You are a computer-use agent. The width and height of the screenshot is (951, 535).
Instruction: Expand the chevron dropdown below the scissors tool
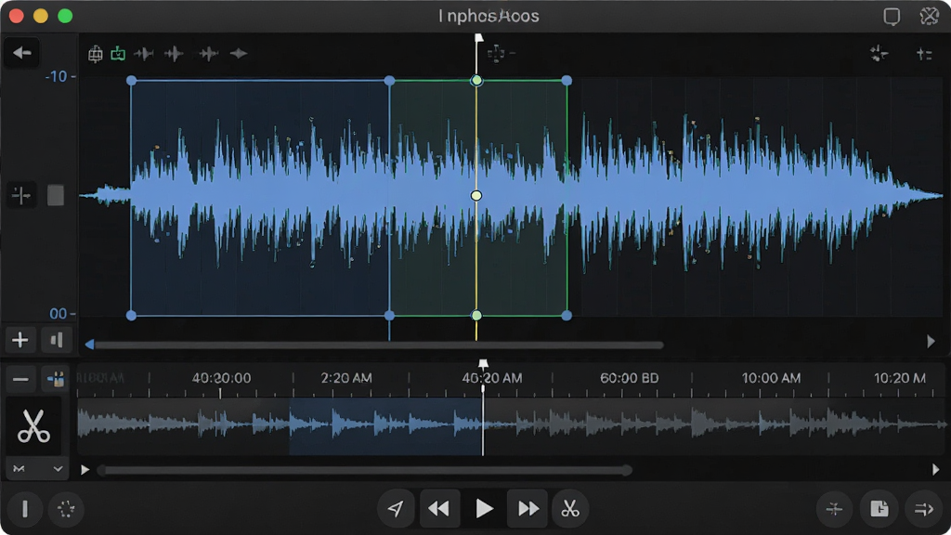(58, 469)
